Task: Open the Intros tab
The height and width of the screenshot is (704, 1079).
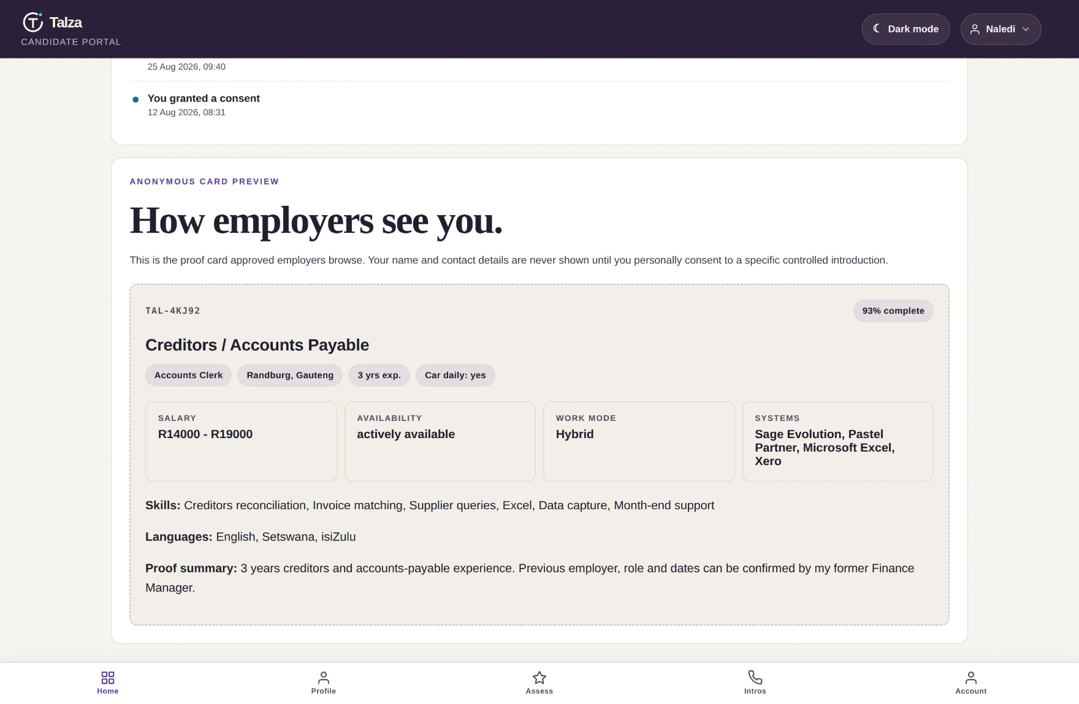Action: click(x=755, y=683)
